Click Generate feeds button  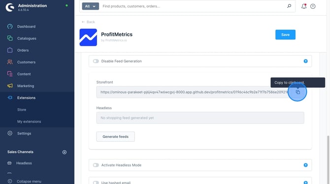coord(116,137)
